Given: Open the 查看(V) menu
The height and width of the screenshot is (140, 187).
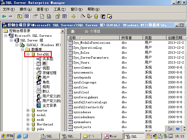Looking at the screenshot, I should pos(43,9).
